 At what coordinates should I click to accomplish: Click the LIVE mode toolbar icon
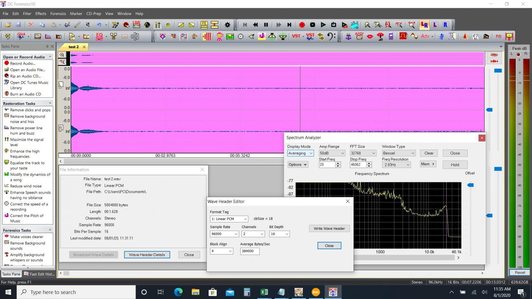click(136, 25)
